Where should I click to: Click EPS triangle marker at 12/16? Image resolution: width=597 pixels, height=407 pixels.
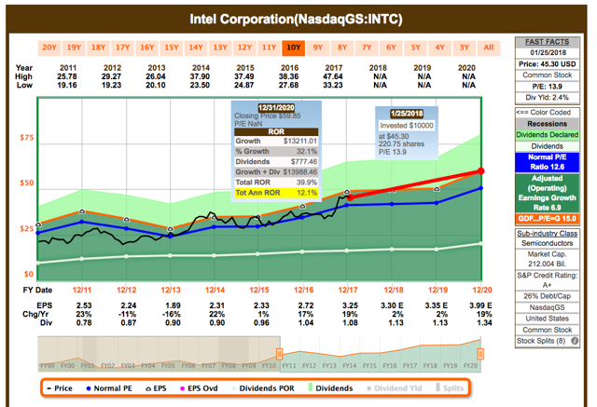(302, 206)
